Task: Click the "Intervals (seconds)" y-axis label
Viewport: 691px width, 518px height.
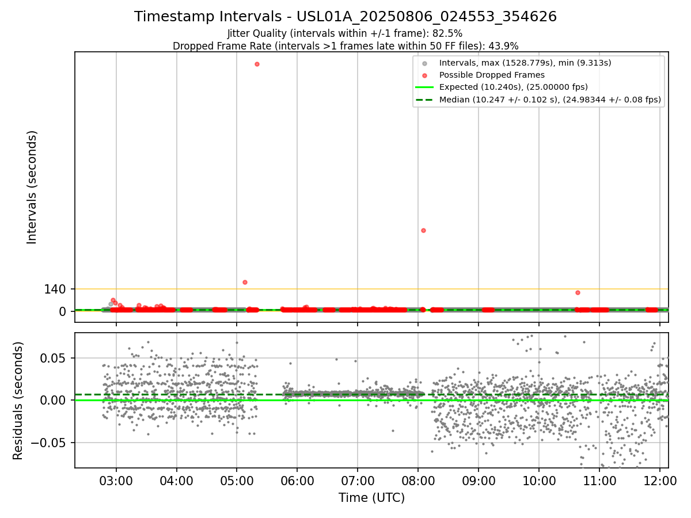Action: pos(32,187)
